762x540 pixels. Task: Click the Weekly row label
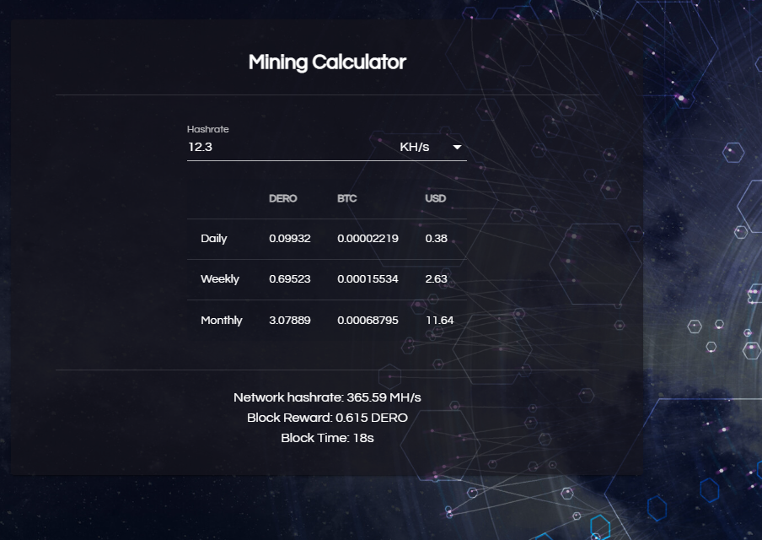pyautogui.click(x=220, y=278)
